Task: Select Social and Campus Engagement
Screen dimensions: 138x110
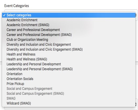Action: (69, 89)
